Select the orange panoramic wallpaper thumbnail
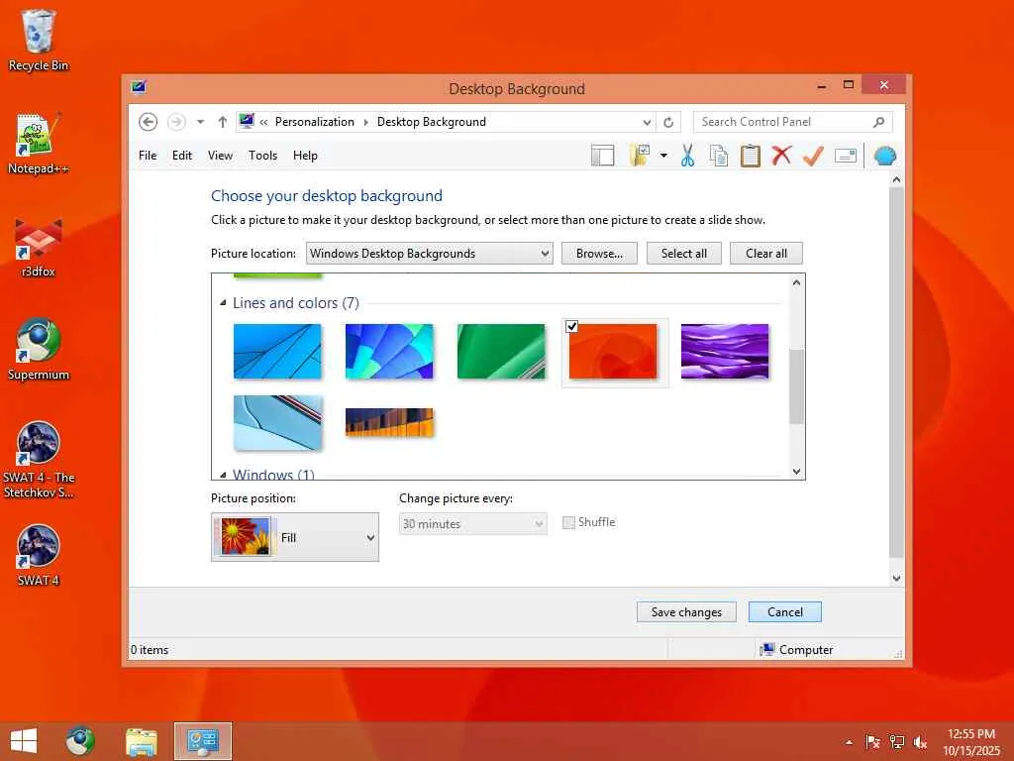Viewport: 1014px width, 761px height. (x=389, y=422)
